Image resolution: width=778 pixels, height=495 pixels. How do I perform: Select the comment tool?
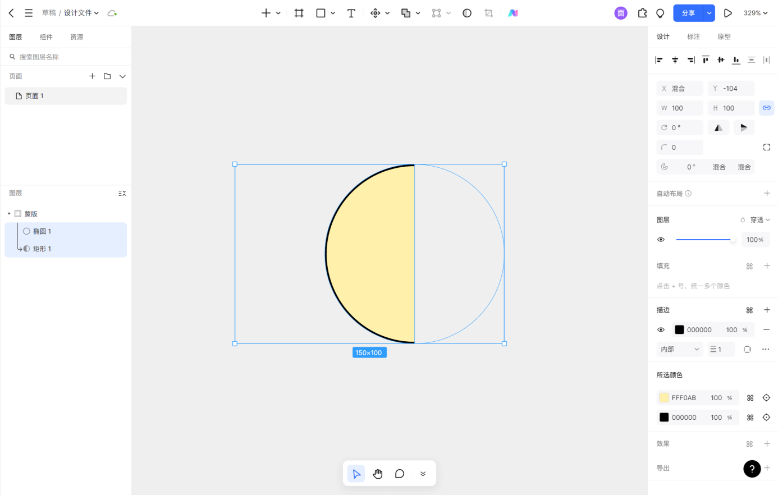pos(400,474)
